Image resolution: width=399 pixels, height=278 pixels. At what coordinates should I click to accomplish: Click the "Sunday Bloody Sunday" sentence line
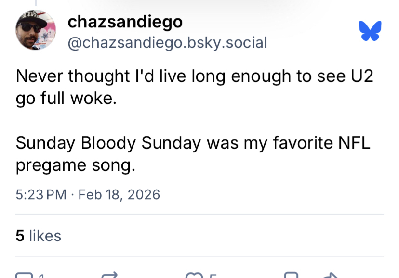click(193, 143)
